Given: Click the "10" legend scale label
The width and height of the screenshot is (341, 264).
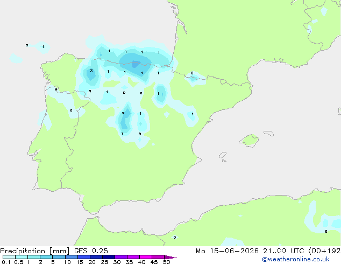Looking at the screenshot, I should [x=67, y=262].
